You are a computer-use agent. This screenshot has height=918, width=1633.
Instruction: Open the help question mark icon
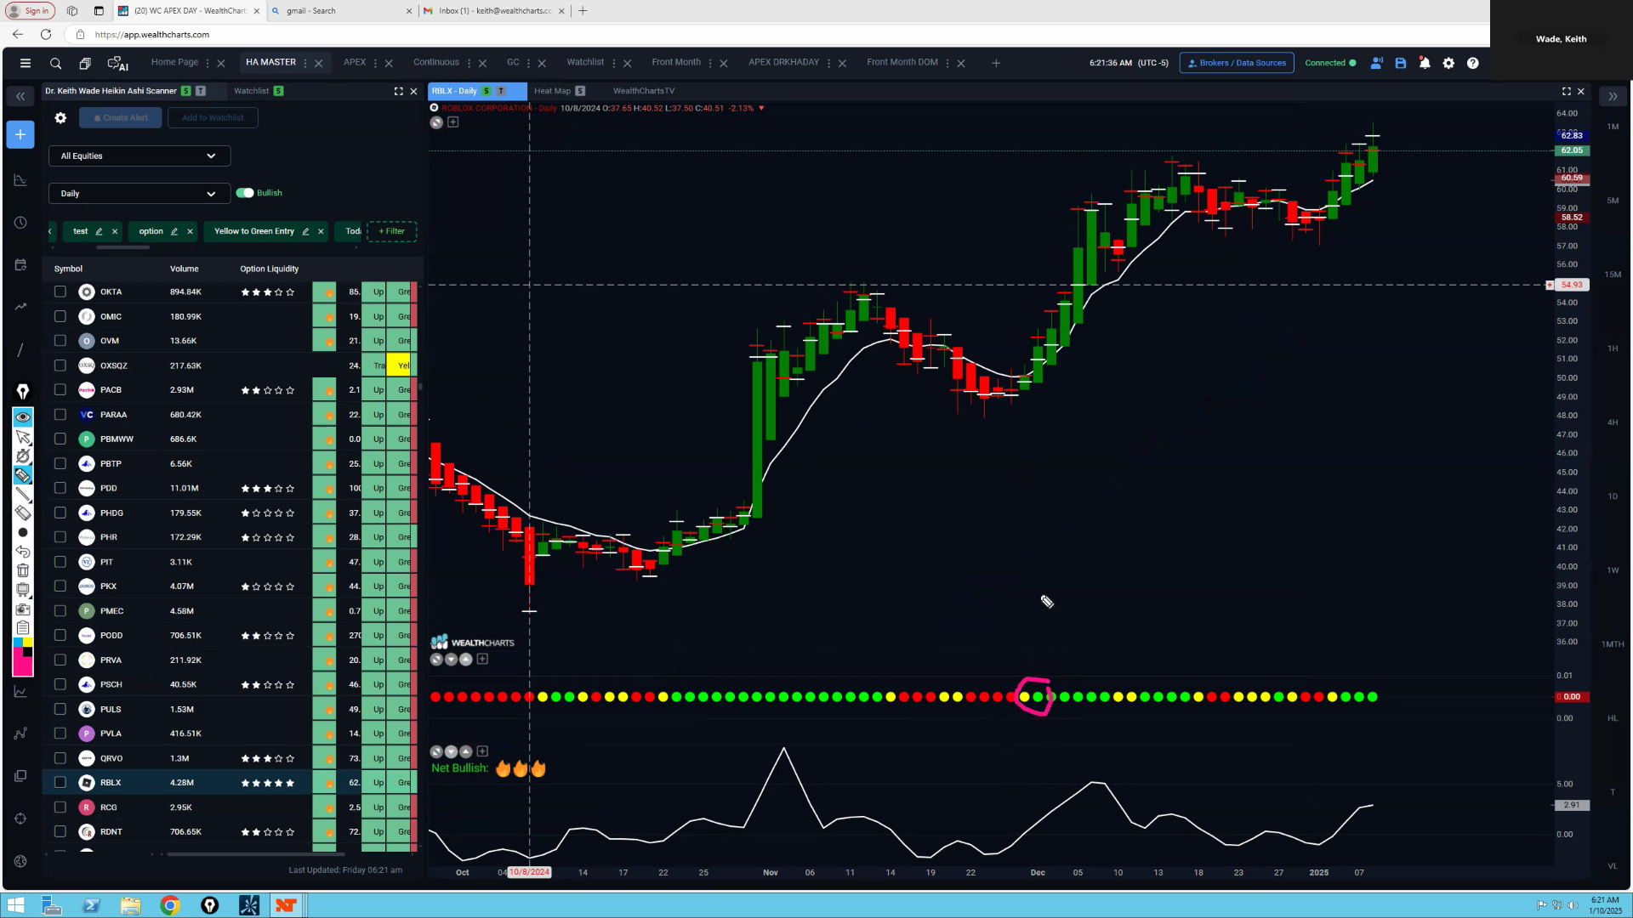pyautogui.click(x=1472, y=63)
